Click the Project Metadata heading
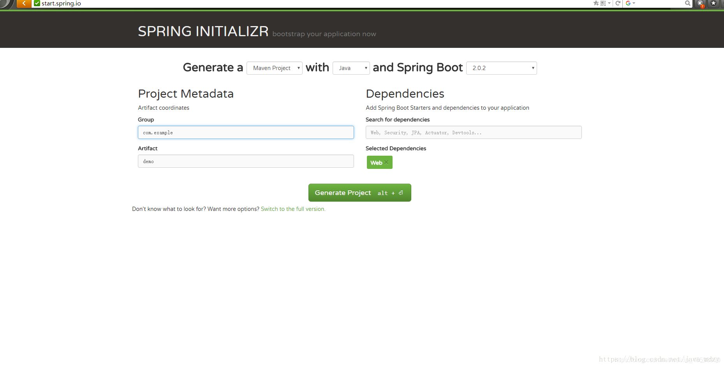 (186, 94)
